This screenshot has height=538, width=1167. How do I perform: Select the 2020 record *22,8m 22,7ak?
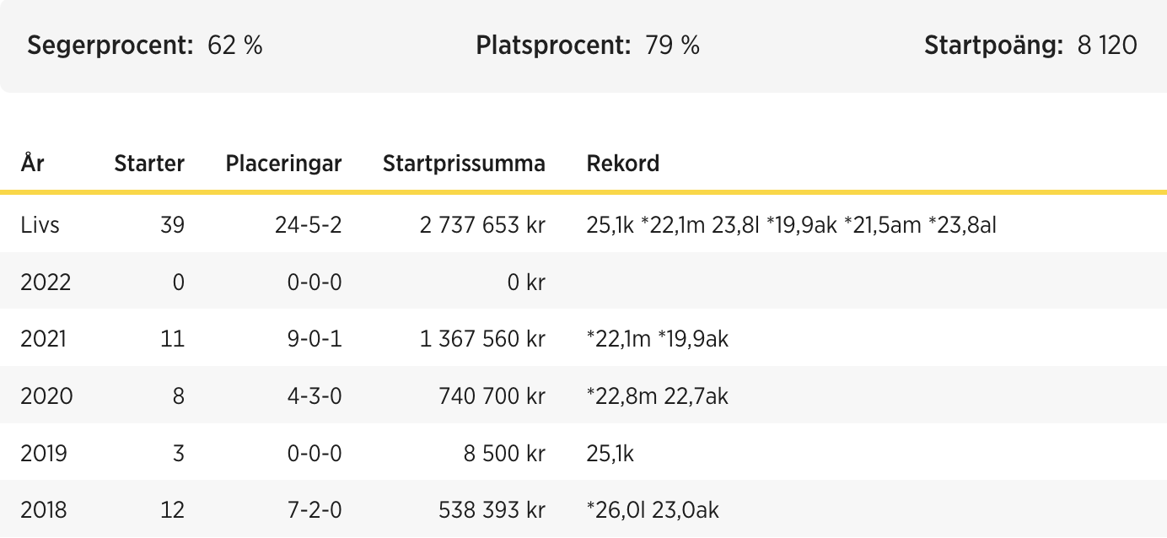[x=657, y=396]
